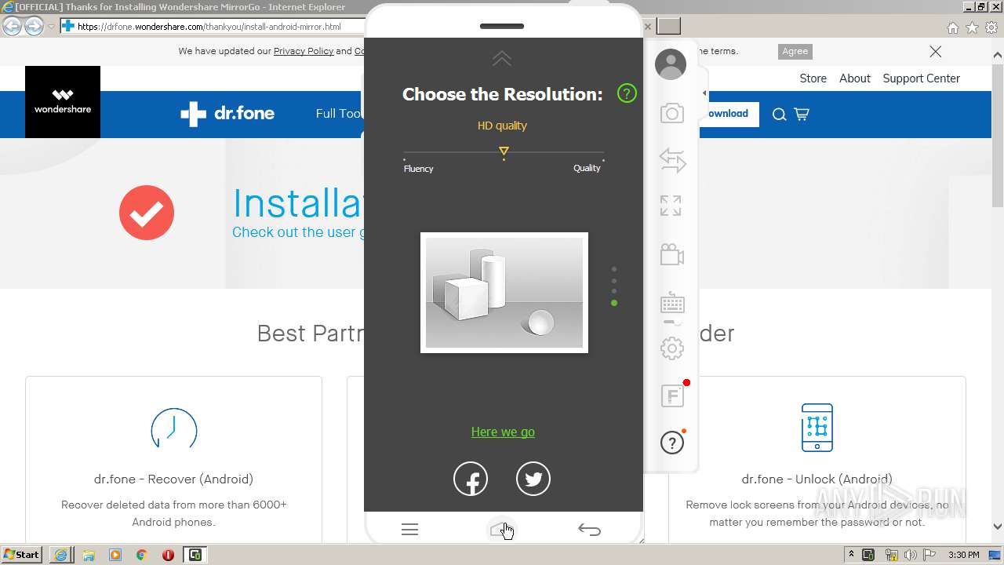
Task: Go back in Internet Explorer
Action: pos(12,27)
